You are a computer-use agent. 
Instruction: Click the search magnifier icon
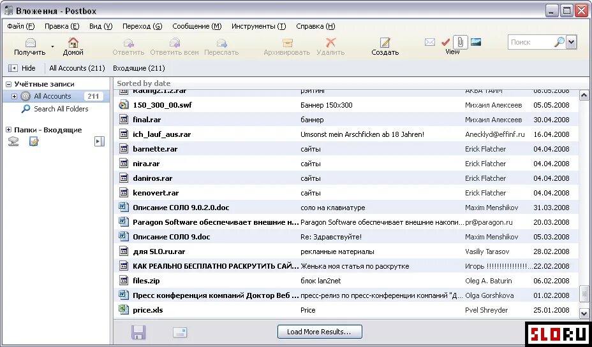(x=559, y=42)
